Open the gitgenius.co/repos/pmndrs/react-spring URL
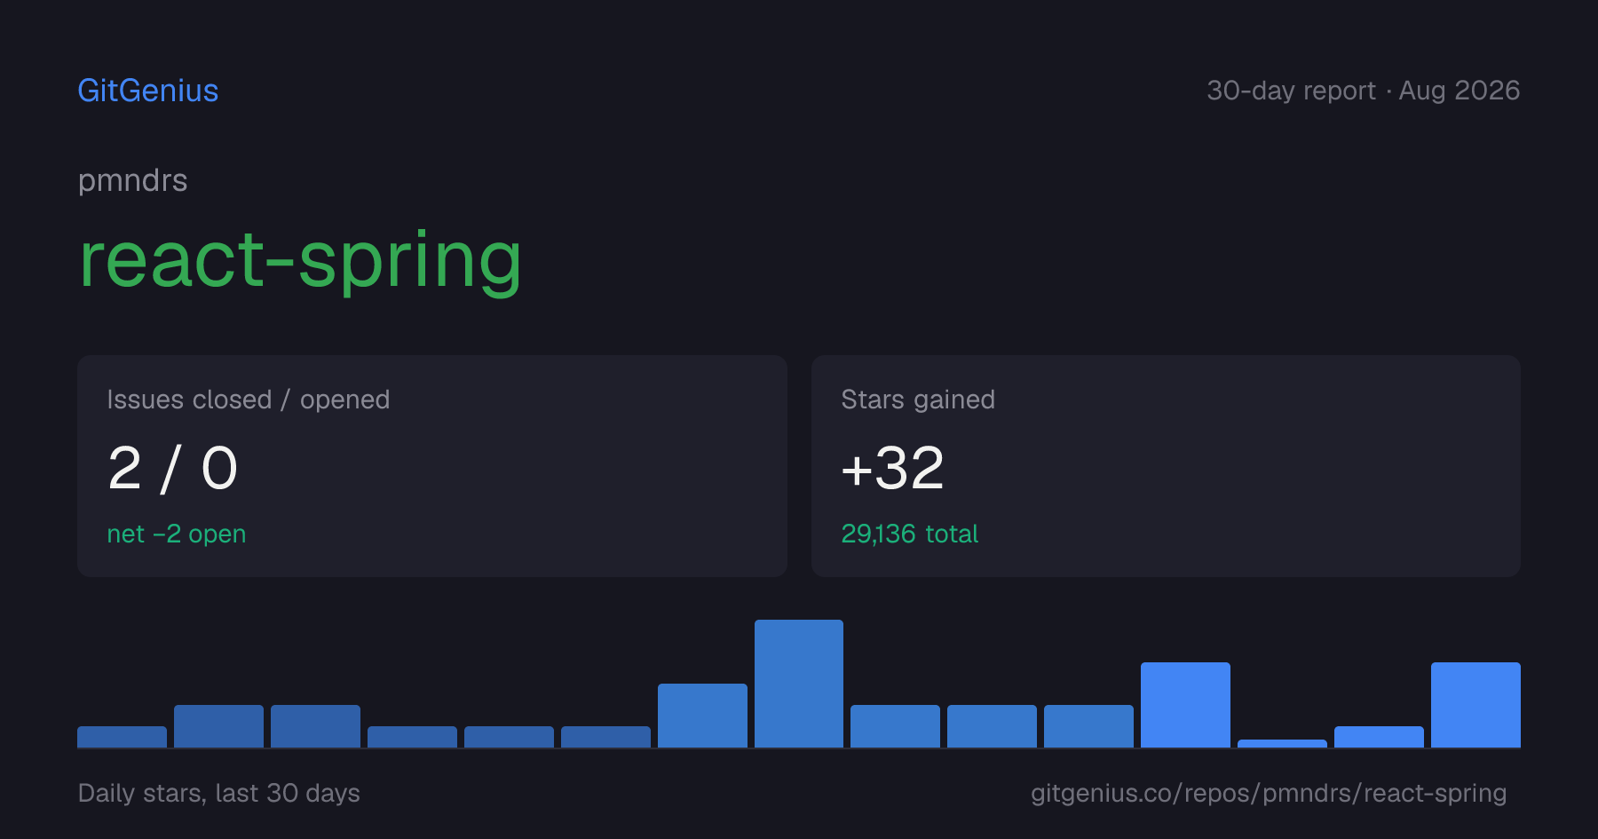Screen dimensions: 1598x839 coord(1269,793)
